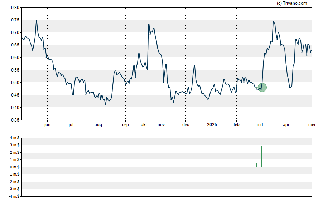This screenshot has width=318, height=202.
Task: Select the 'mrt' month label
Action: [260, 125]
